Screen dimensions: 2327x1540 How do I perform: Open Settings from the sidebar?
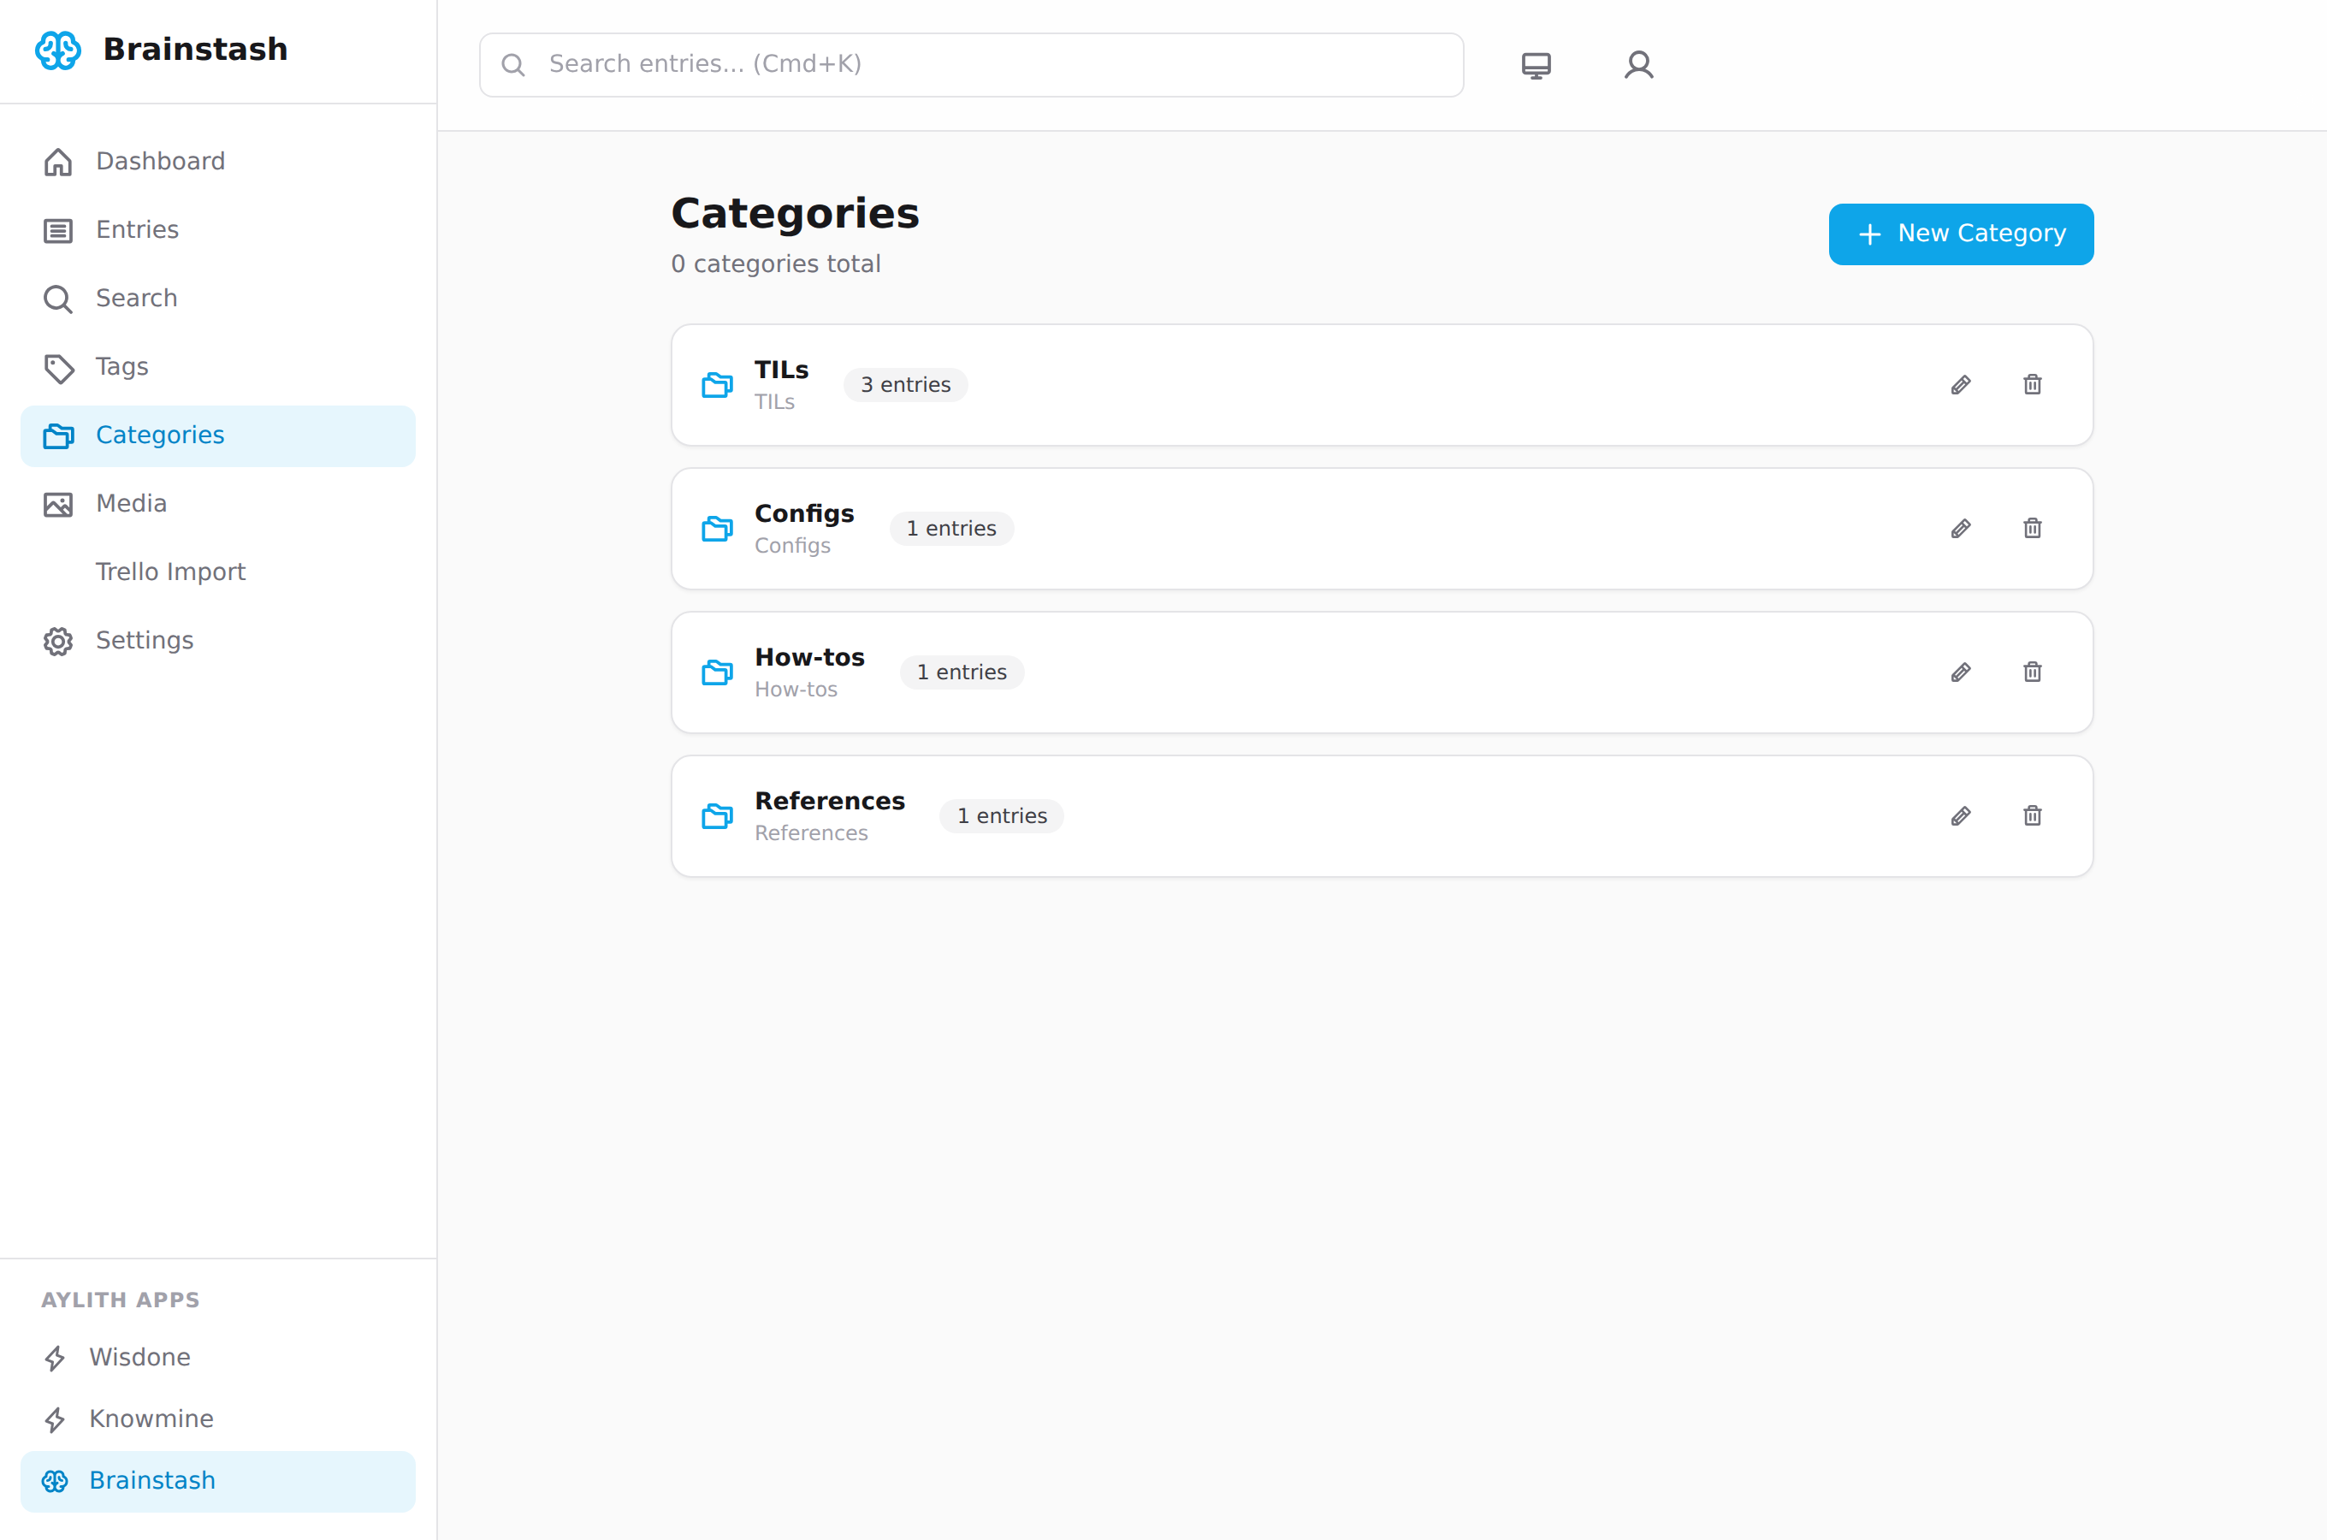(218, 642)
